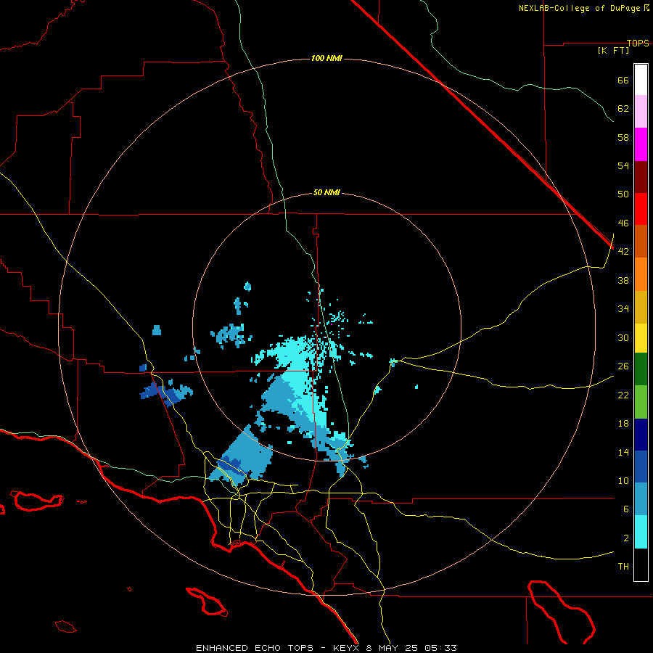The width and height of the screenshot is (653, 653).
Task: Click the '2' scale label
Action: point(626,538)
